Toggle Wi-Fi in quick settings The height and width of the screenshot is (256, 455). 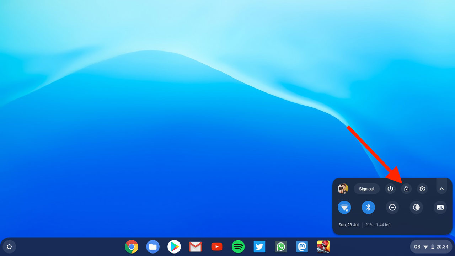click(344, 207)
